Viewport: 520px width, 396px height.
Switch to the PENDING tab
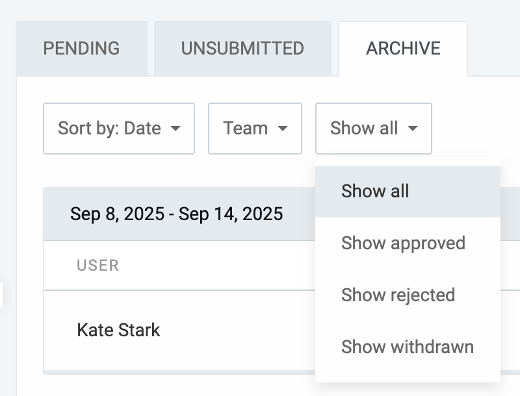tap(81, 49)
